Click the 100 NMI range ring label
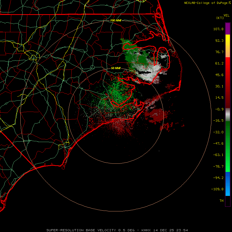The width and height of the screenshot is (232, 232). [116, 20]
